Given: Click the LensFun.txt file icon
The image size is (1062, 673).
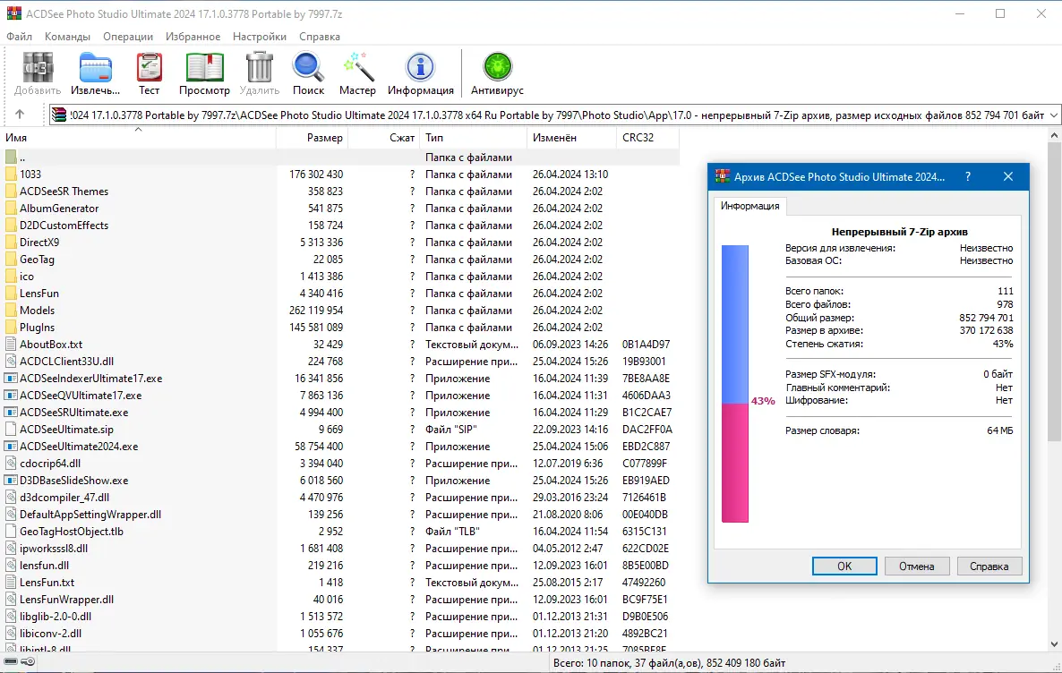Looking at the screenshot, I should point(10,583).
